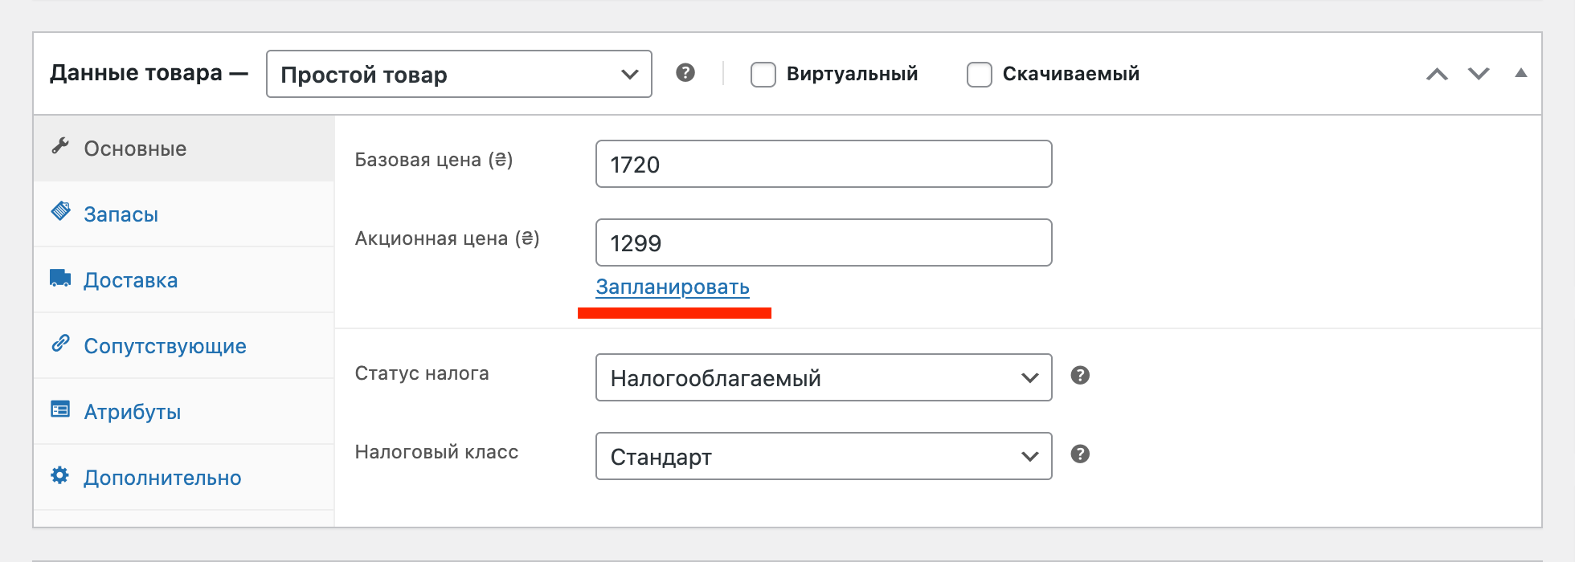Focus the Базовая цена field with 1720
This screenshot has height=562, width=1575.
point(824,164)
